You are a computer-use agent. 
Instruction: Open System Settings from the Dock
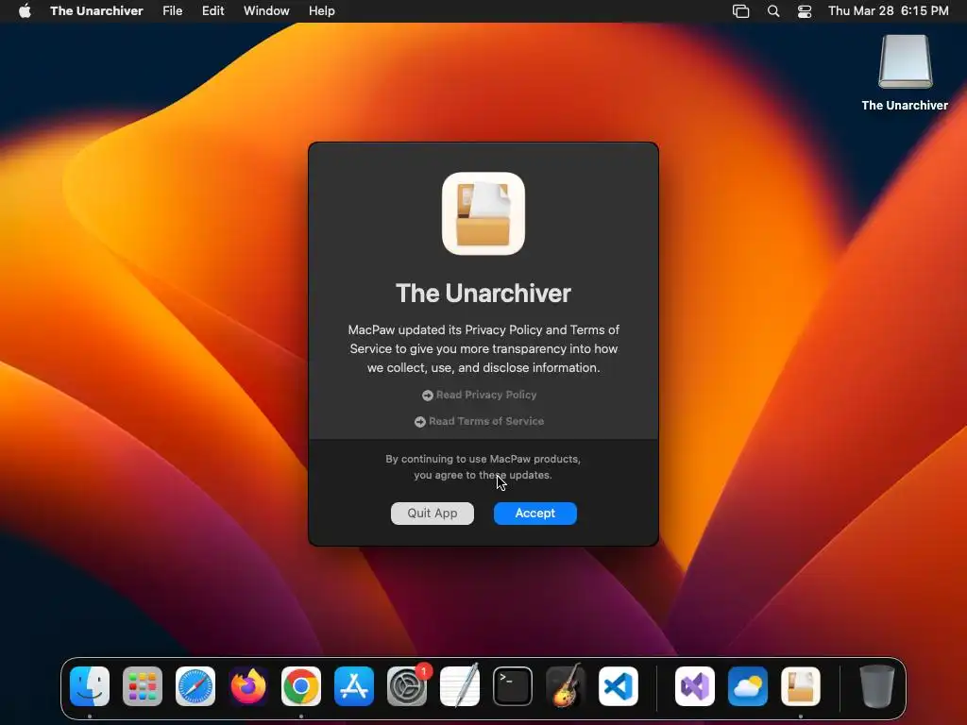[x=407, y=686]
